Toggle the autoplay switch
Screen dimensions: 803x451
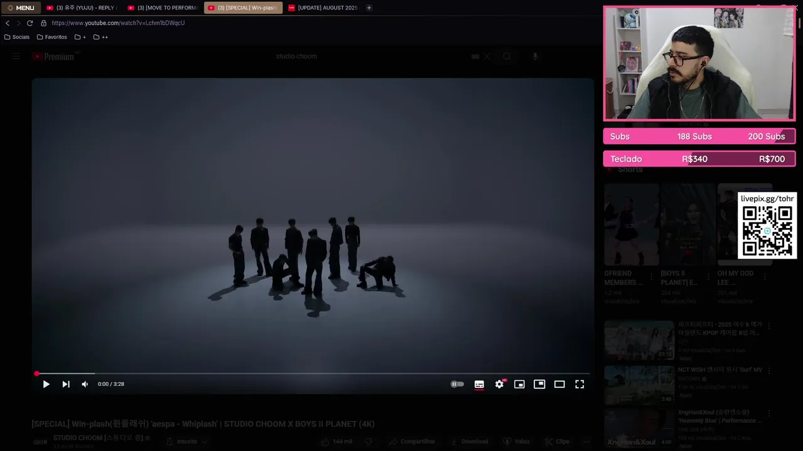pyautogui.click(x=457, y=384)
